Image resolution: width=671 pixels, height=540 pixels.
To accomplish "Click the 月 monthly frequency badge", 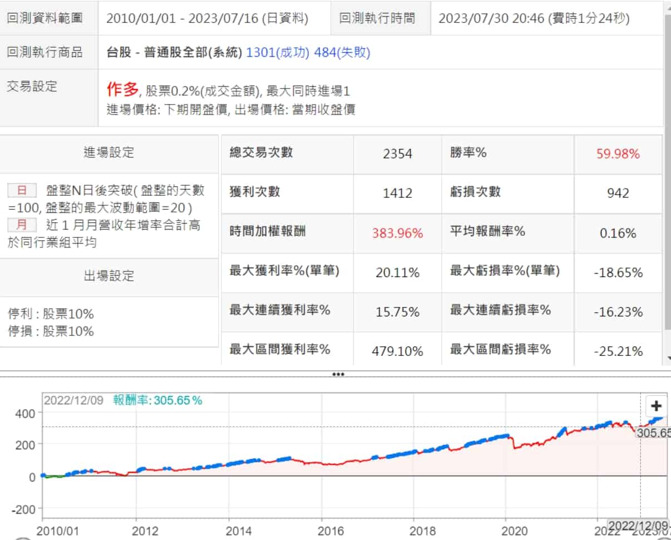I will click(x=22, y=225).
